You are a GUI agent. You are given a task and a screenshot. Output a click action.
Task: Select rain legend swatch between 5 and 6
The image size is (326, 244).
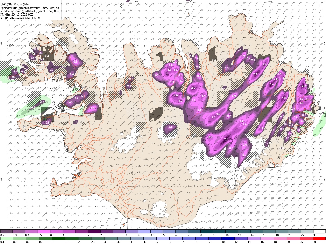pos(163,238)
